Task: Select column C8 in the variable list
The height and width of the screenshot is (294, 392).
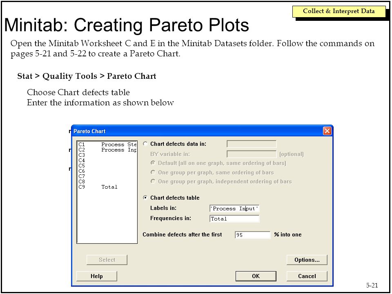Action: 107,181
